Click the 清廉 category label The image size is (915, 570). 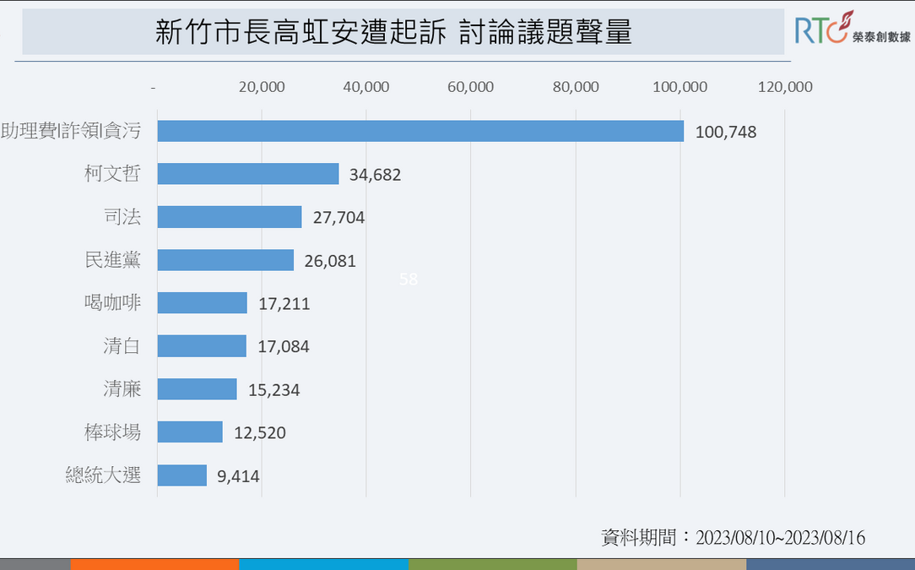click(x=121, y=389)
